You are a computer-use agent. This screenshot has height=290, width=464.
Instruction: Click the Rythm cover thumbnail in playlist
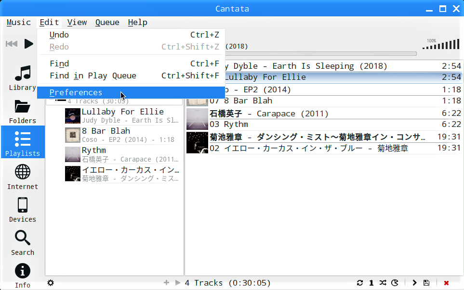[72, 154]
